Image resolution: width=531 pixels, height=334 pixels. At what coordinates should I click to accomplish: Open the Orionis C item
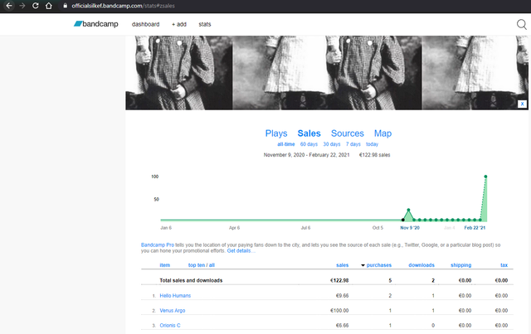tap(169, 325)
